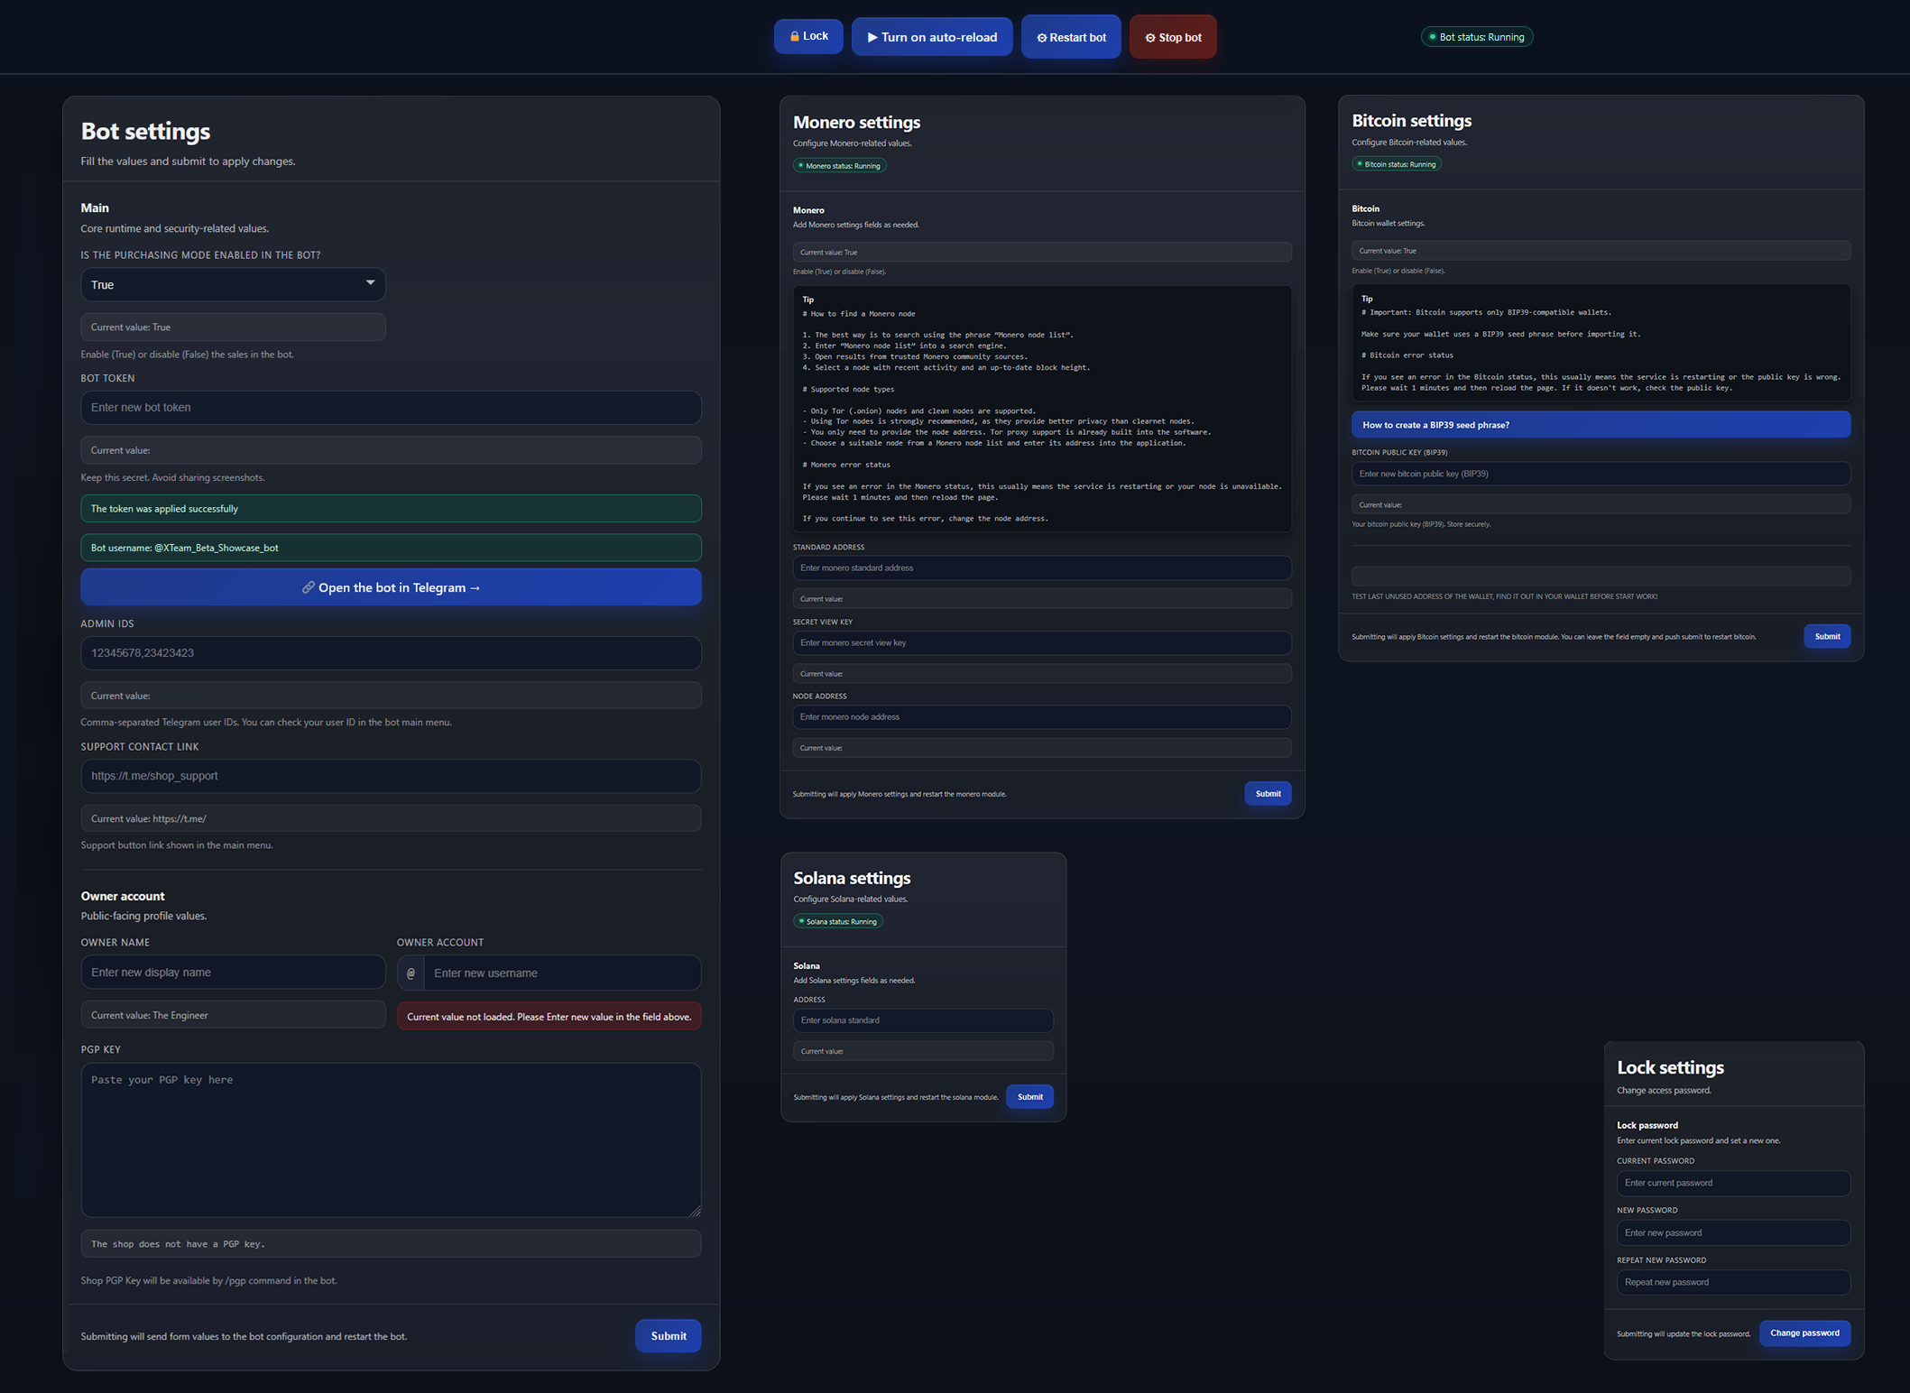Expand How to create a BIP39 seed phrase
1910x1393 pixels.
tap(1600, 425)
